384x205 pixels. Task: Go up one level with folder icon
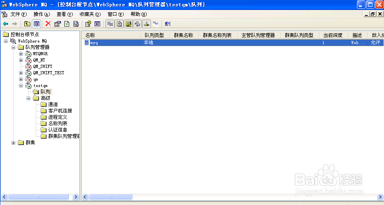[x=27, y=24]
